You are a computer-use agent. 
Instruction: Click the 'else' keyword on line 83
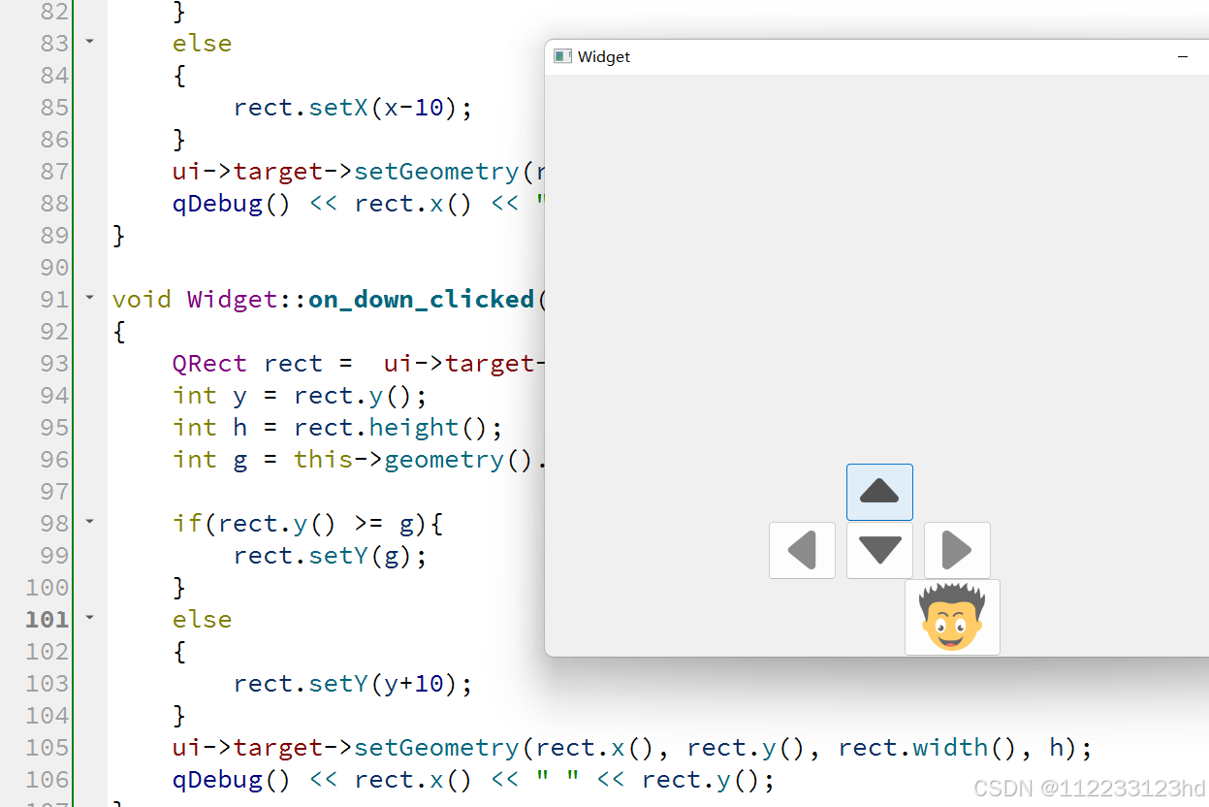click(x=202, y=43)
